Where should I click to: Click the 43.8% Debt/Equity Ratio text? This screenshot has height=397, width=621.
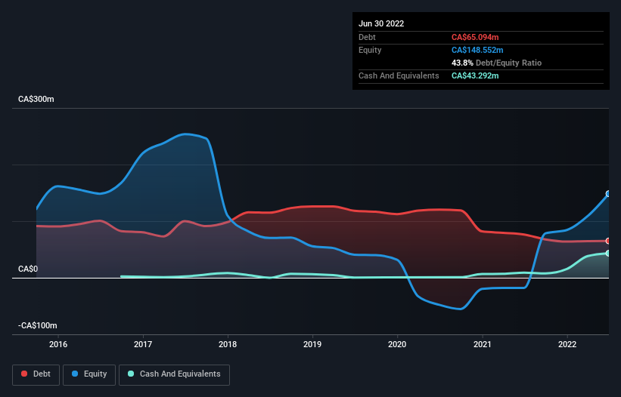pyautogui.click(x=497, y=63)
